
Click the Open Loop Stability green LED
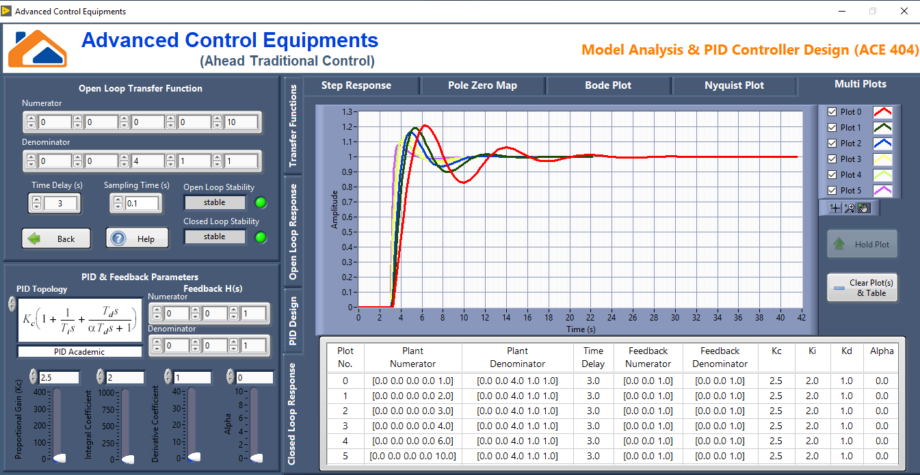pyautogui.click(x=261, y=202)
